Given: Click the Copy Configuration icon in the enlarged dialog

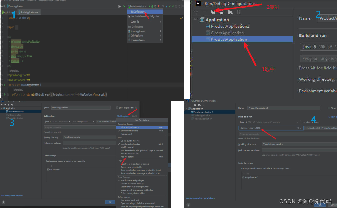Looking at the screenshot, I should pos(213,12).
